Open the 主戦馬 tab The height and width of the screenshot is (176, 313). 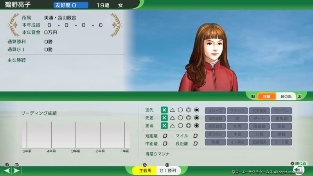click(x=145, y=171)
